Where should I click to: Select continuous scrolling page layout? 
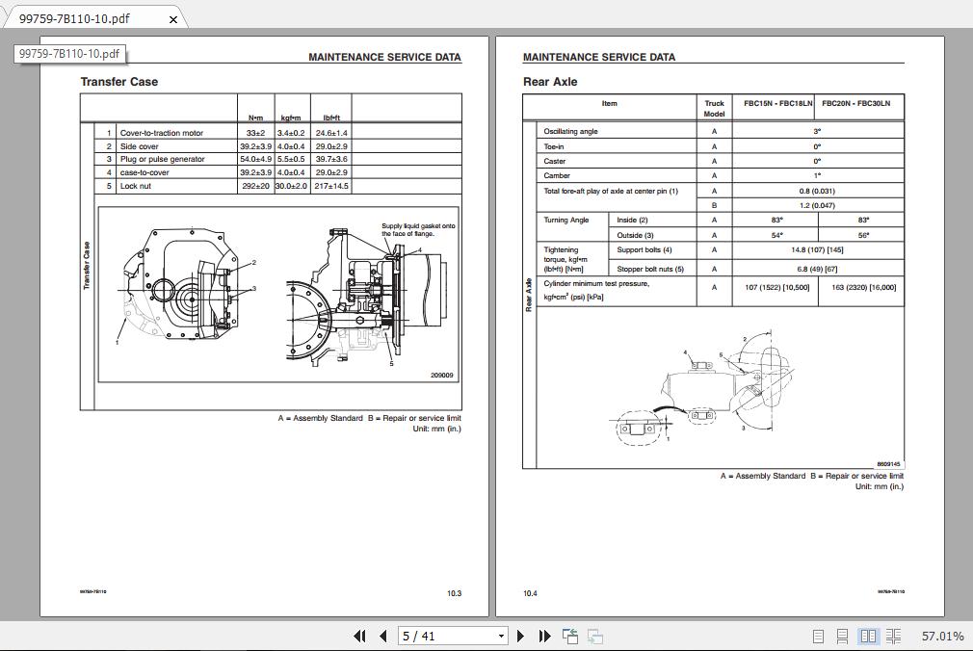[843, 636]
